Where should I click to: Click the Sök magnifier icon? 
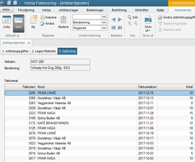130,17
